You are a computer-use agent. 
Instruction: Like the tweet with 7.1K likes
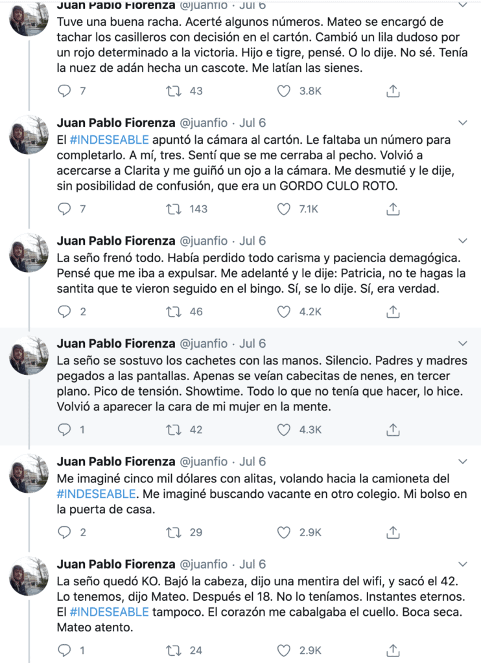click(283, 208)
